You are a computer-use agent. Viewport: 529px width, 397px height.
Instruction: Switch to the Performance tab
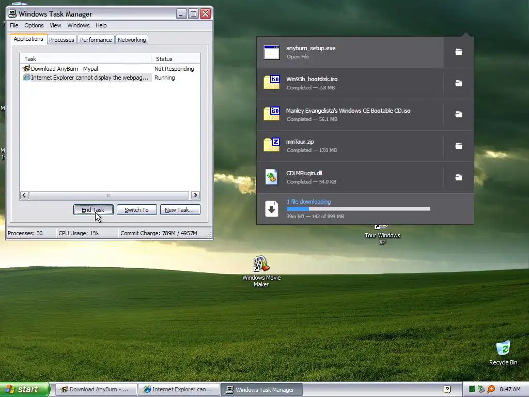[96, 39]
